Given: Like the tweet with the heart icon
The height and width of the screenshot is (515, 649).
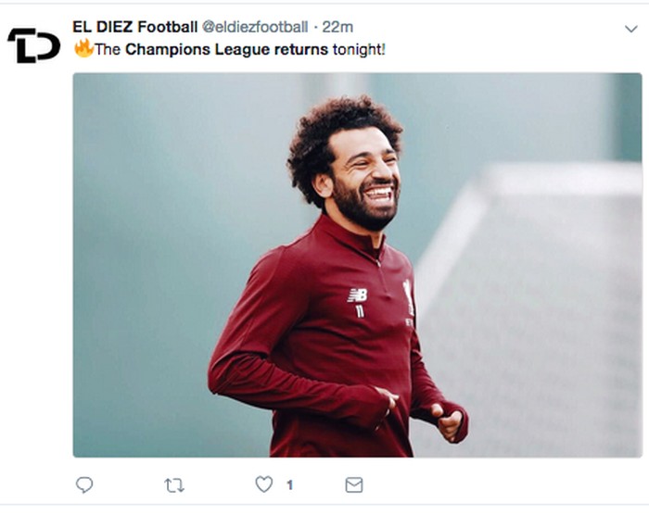Looking at the screenshot, I should tap(264, 484).
